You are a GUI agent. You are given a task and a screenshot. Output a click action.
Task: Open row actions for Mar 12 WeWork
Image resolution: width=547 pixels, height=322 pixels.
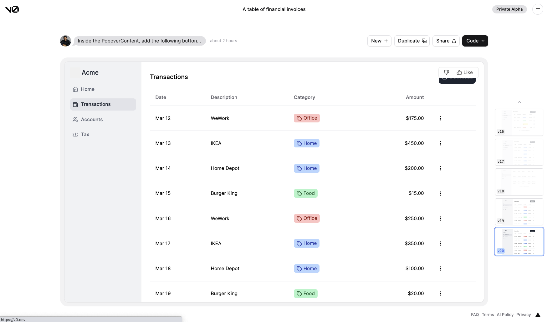point(440,118)
